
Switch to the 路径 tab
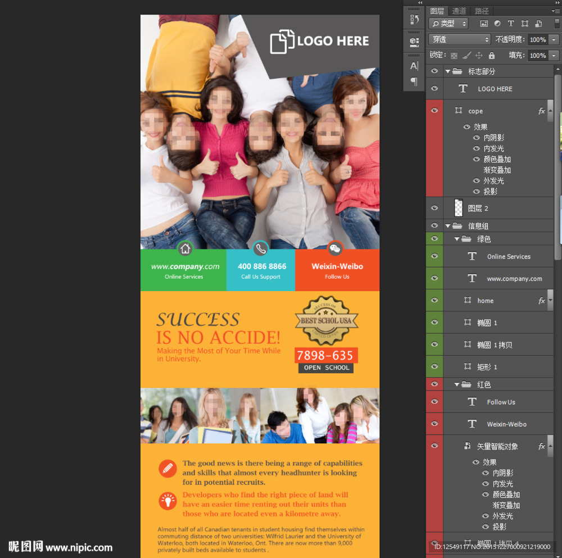[x=482, y=11]
